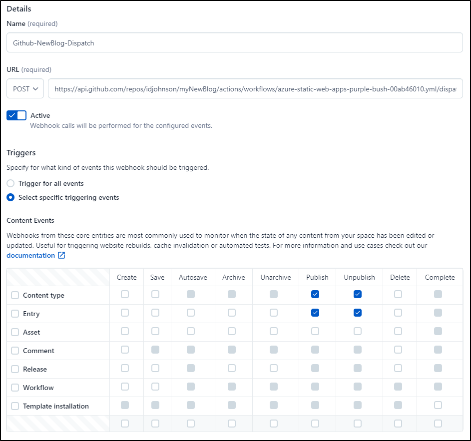This screenshot has width=471, height=441.
Task: Check the all-entities checkbox under the Autosave column
Action: [x=191, y=424]
